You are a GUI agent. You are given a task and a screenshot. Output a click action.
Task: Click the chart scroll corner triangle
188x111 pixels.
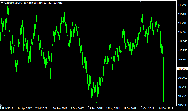pyautogui.click(x=1, y=105)
